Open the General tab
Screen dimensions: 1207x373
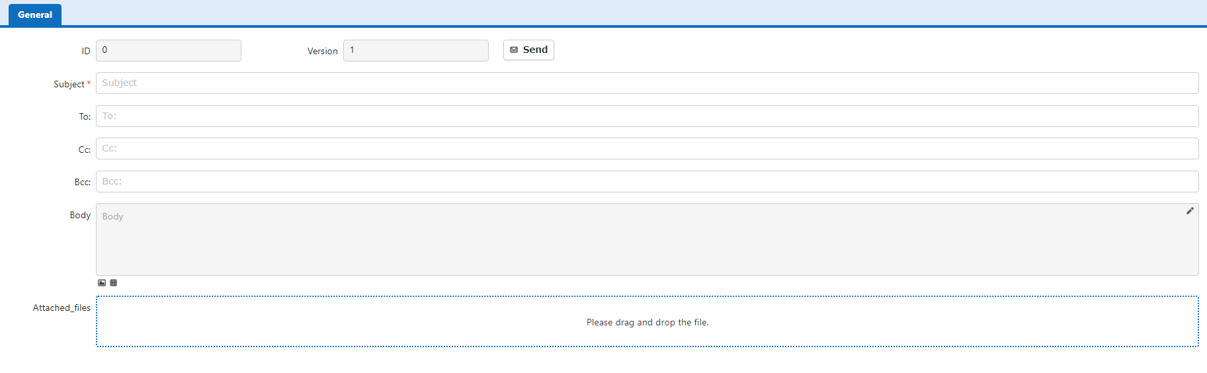[x=35, y=15]
